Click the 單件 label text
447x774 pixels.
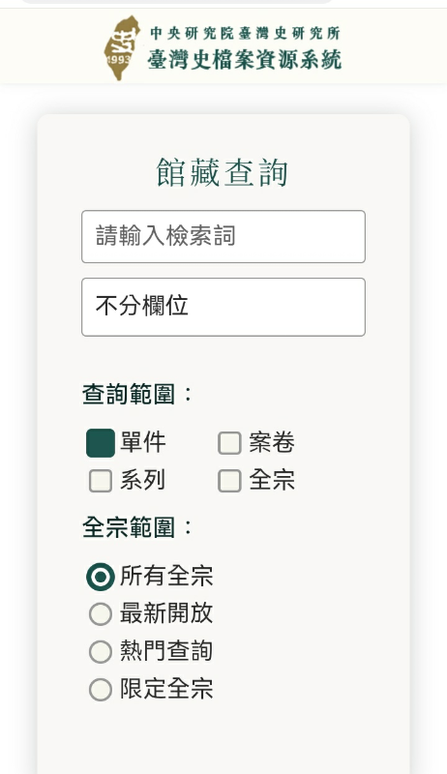[x=143, y=442]
